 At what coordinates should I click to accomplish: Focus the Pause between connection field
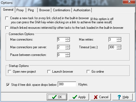[x=61, y=55]
